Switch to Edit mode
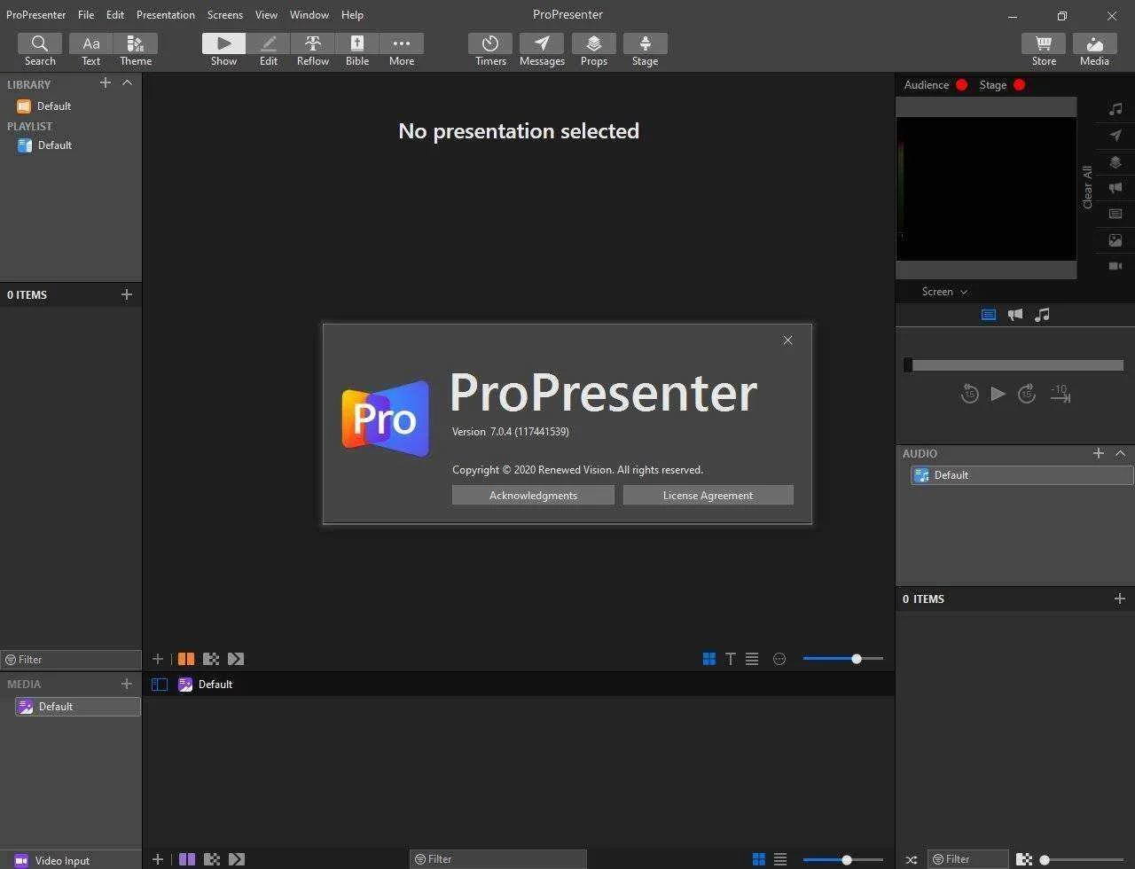This screenshot has width=1135, height=869. coord(269,50)
